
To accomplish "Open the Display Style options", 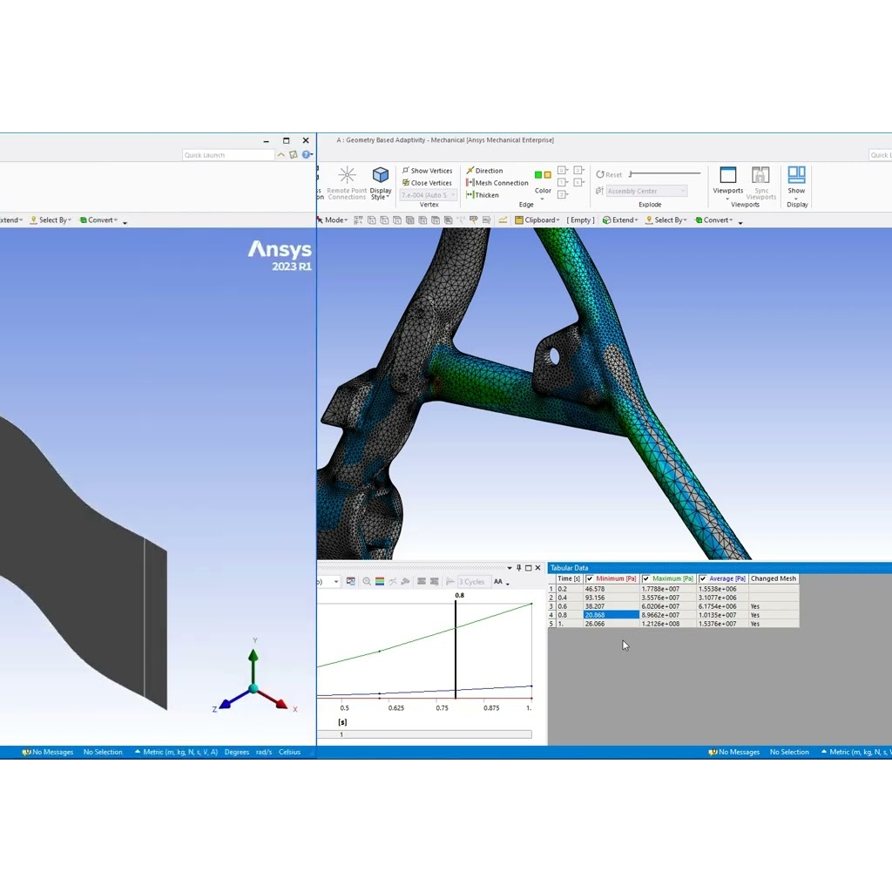I will [x=381, y=183].
